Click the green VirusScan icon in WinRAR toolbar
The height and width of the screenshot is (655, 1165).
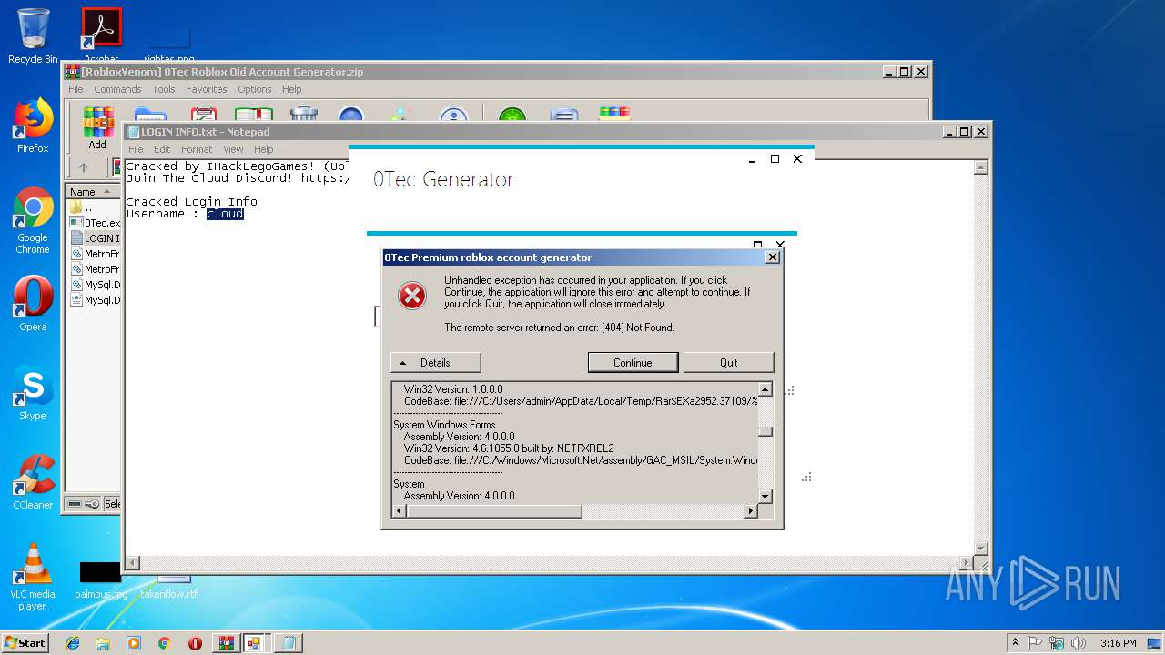(512, 115)
